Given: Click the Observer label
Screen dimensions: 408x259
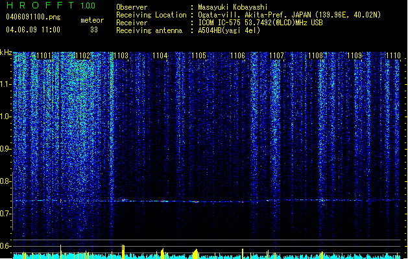Looking at the screenshot, I should tap(132, 7).
